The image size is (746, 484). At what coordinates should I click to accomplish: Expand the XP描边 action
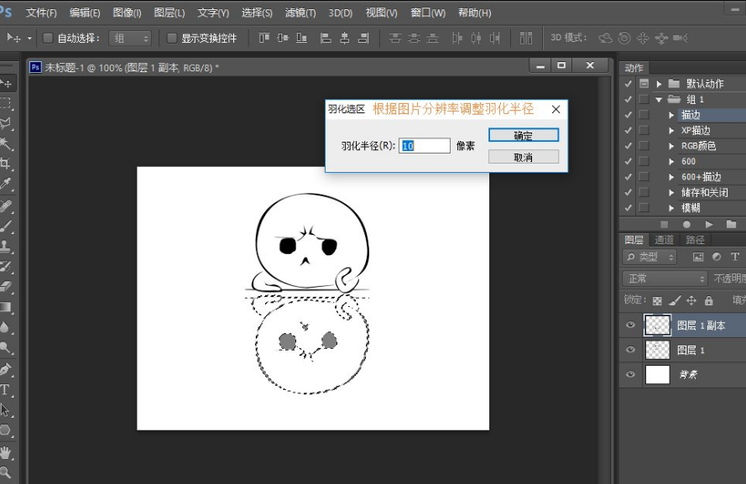[x=671, y=131]
